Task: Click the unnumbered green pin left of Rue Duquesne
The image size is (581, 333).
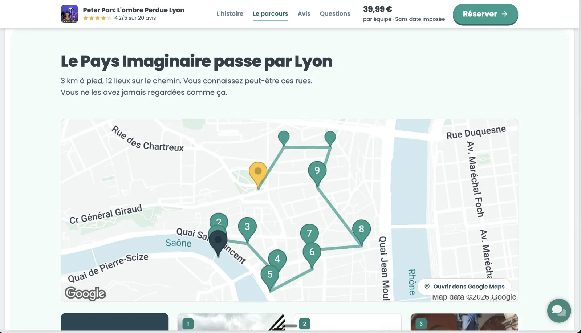Action: click(x=330, y=139)
